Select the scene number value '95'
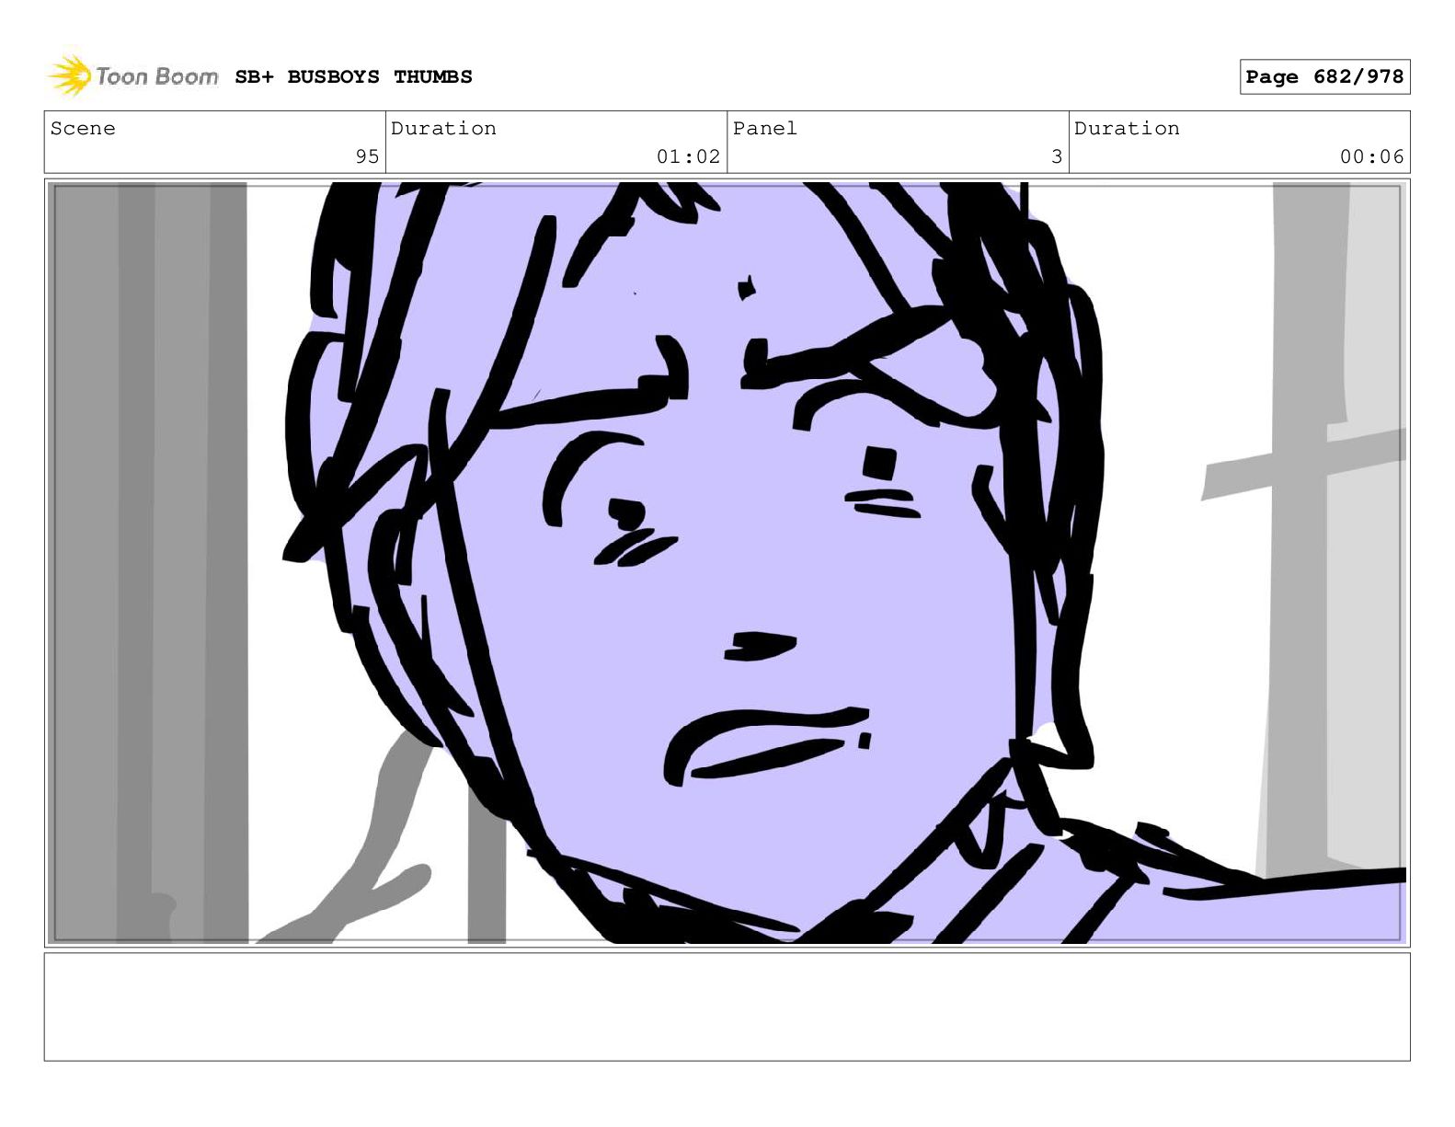Screen dimensions: 1455x1127 pyautogui.click(x=367, y=156)
